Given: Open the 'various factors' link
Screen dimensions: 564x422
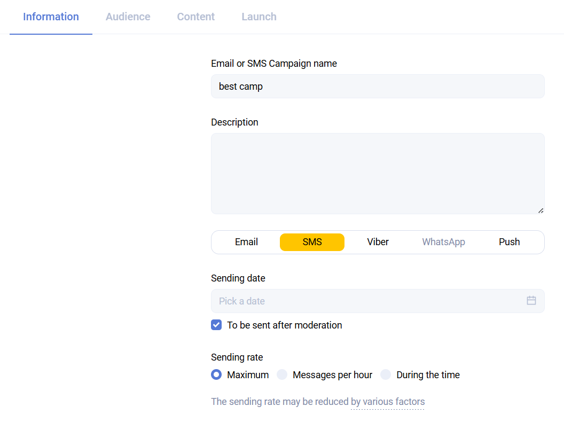Looking at the screenshot, I should coord(388,402).
